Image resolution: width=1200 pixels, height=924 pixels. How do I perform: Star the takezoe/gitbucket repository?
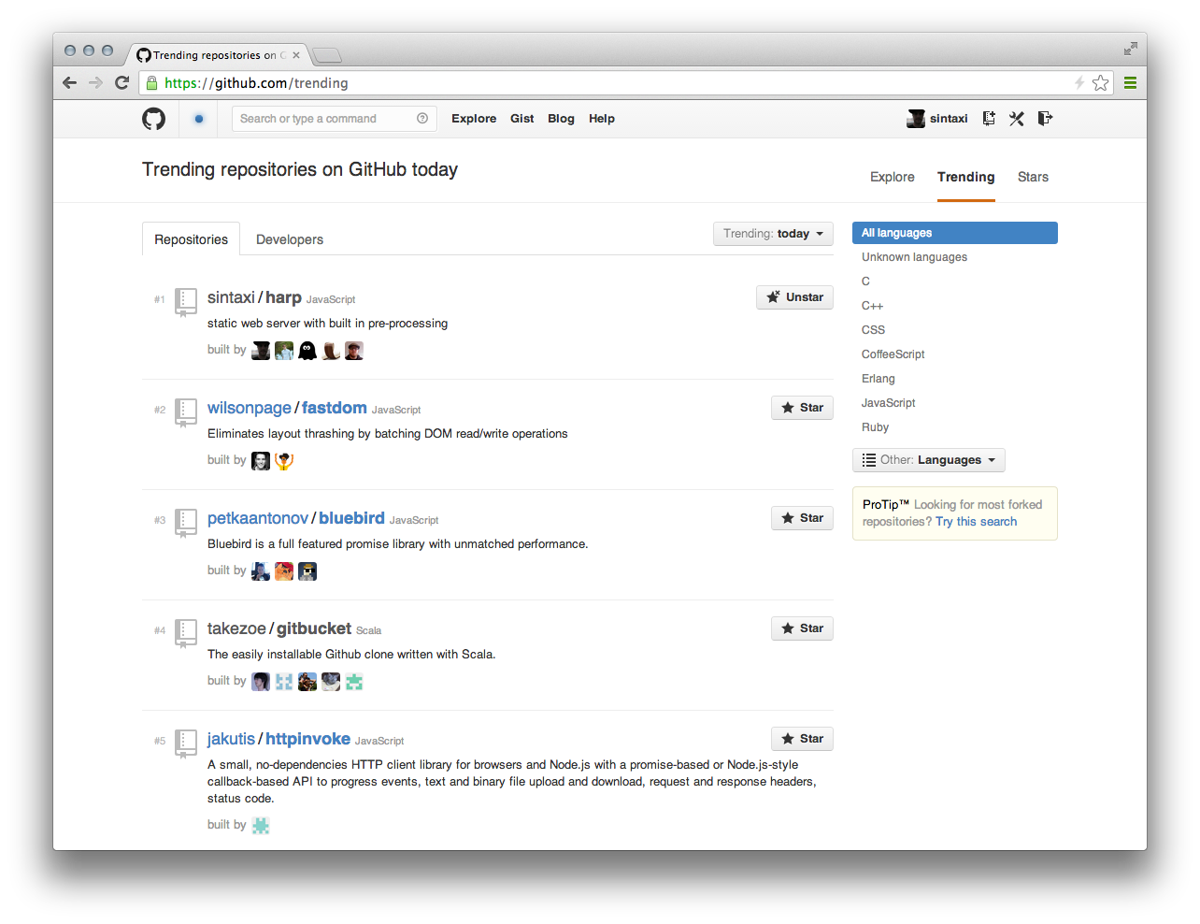click(802, 628)
